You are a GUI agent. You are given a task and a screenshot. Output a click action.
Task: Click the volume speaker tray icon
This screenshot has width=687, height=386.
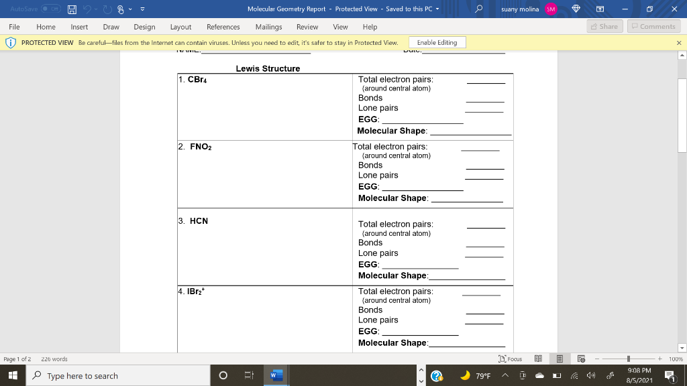click(x=591, y=375)
